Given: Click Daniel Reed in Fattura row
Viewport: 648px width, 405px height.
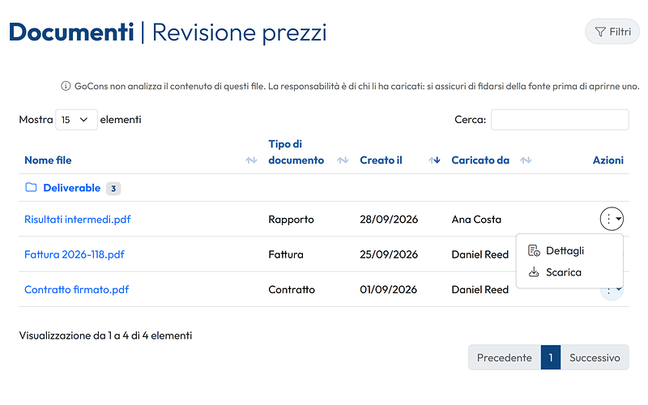Looking at the screenshot, I should point(480,254).
